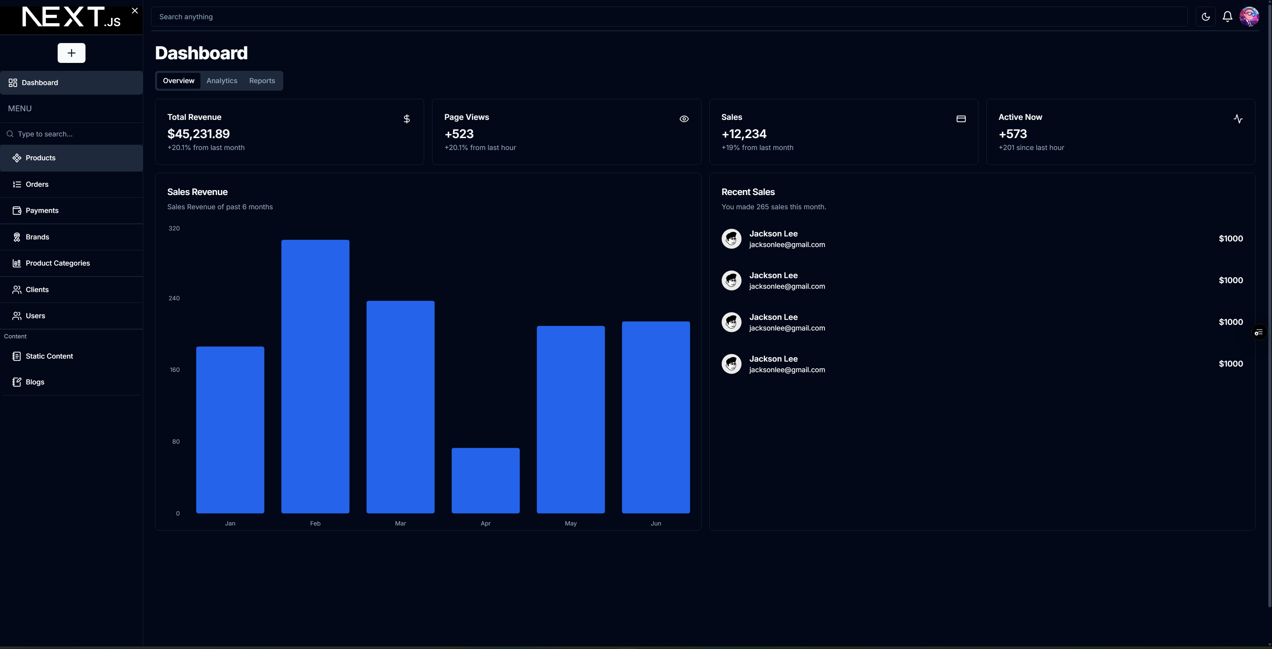
Task: Toggle dark mode with the moon icon
Action: tap(1205, 16)
